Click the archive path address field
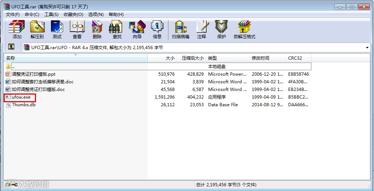The width and height of the screenshot is (374, 191). coord(196,48)
